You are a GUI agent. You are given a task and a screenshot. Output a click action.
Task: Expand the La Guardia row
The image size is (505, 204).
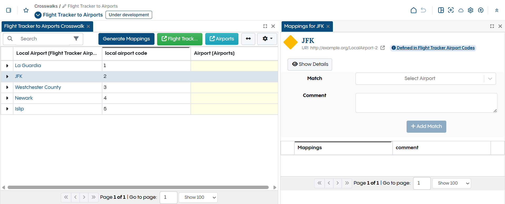[7, 66]
